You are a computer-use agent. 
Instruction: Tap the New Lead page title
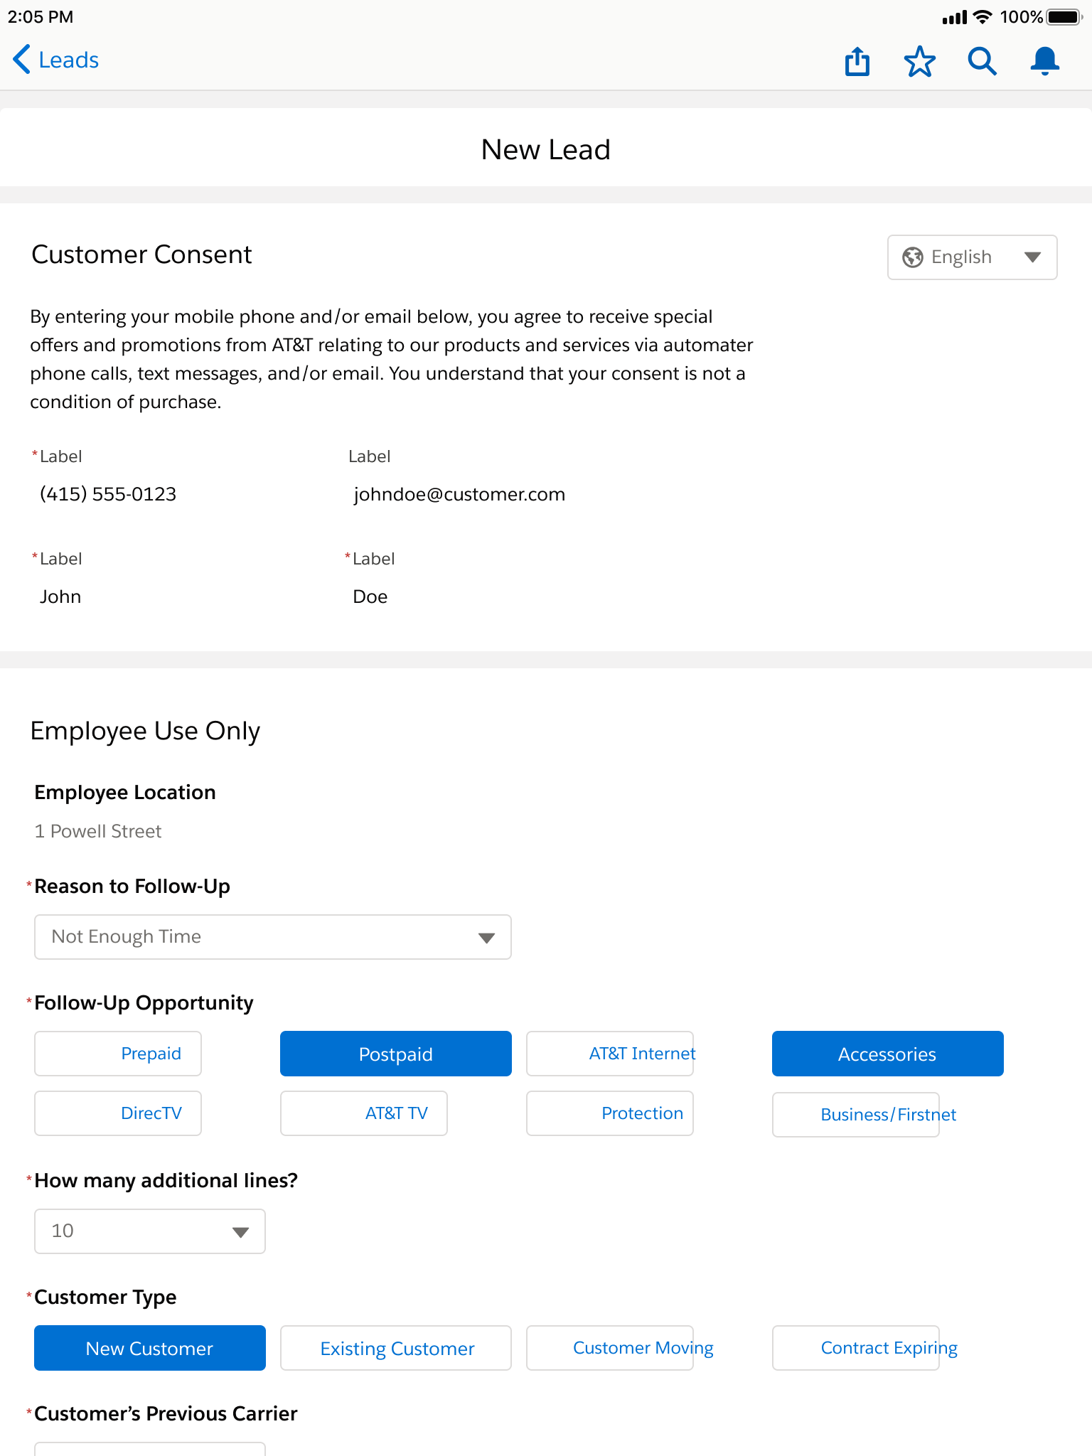(546, 150)
